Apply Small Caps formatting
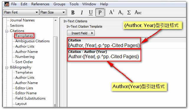The height and width of the screenshot is (109, 189). pos(138,12)
